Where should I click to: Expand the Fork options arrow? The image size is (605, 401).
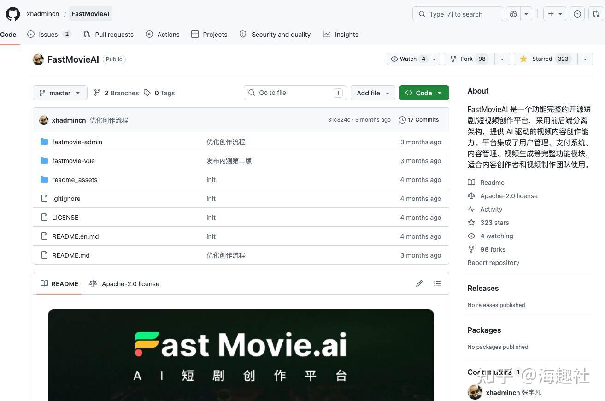coord(502,59)
